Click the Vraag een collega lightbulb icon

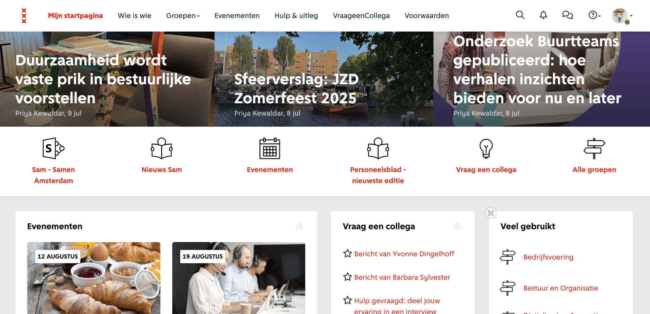pos(486,148)
